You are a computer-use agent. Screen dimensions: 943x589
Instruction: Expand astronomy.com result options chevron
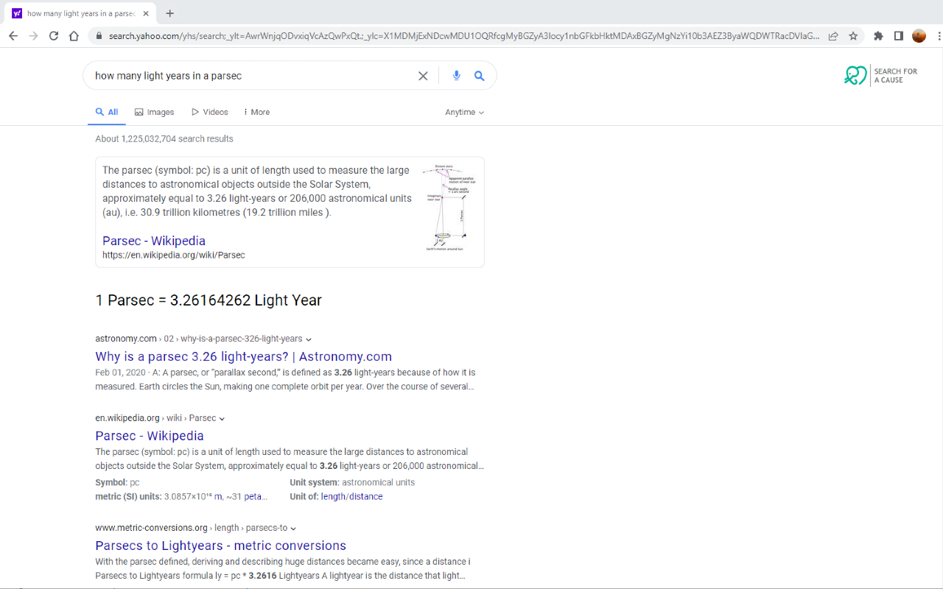click(x=309, y=339)
